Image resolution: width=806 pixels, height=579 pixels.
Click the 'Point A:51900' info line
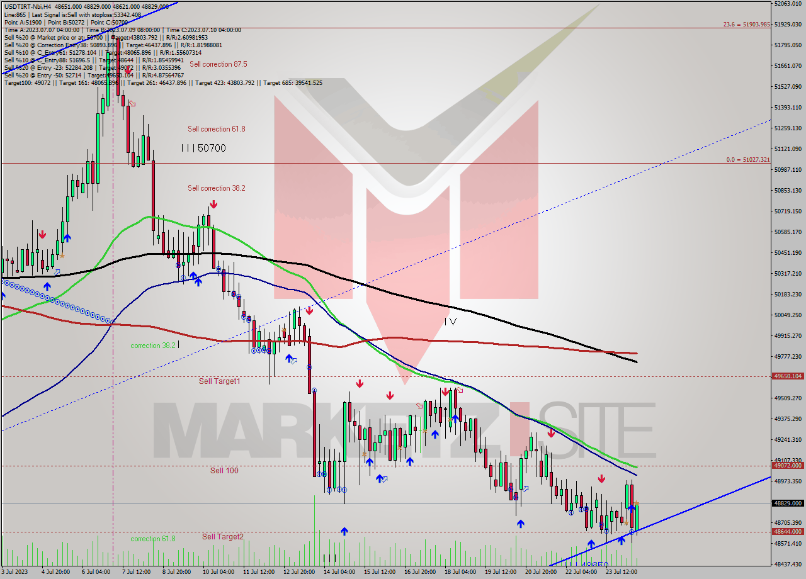pyautogui.click(x=66, y=22)
